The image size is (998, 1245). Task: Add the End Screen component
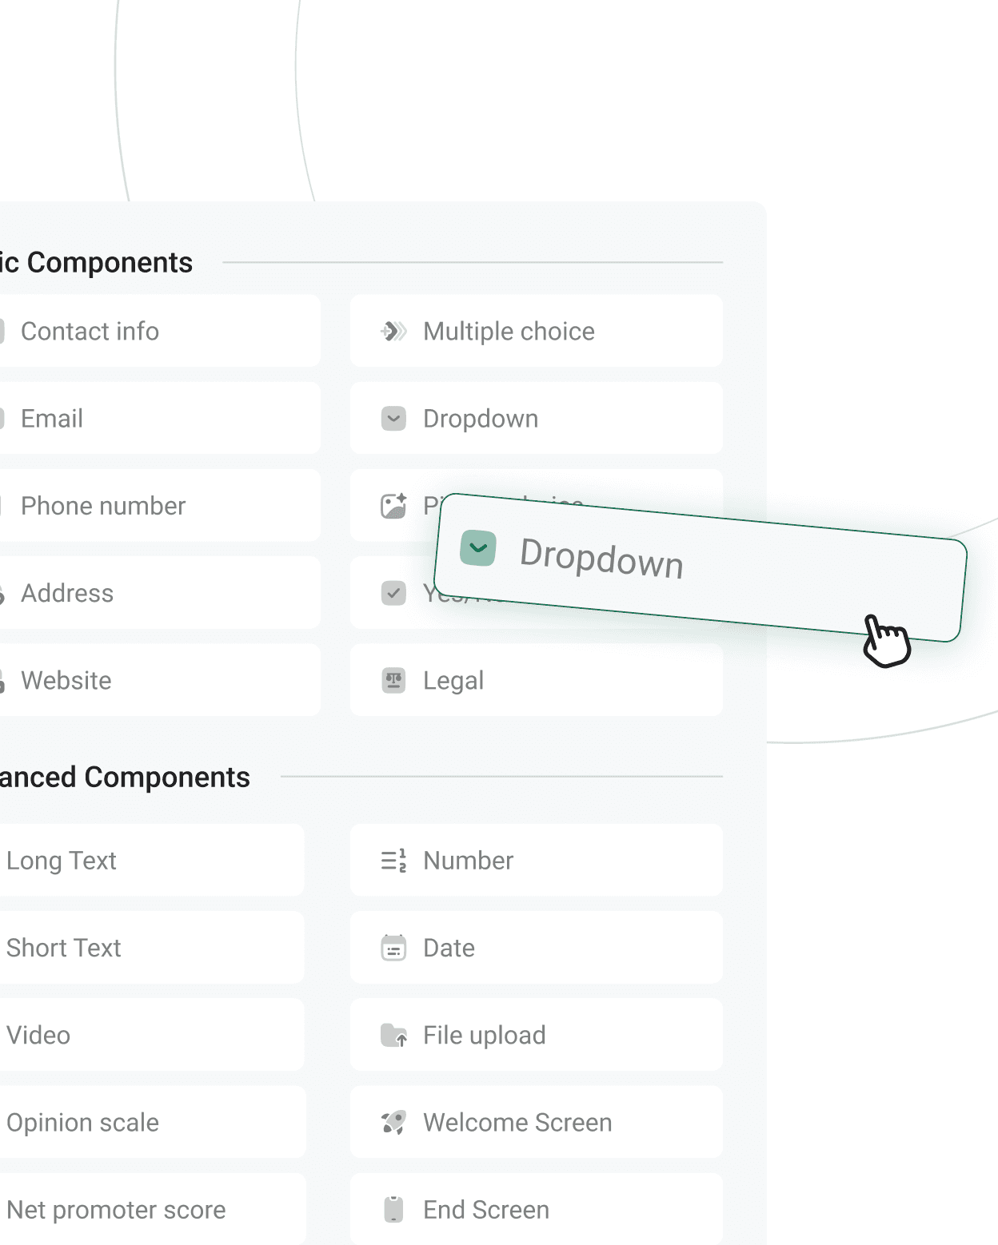point(537,1209)
